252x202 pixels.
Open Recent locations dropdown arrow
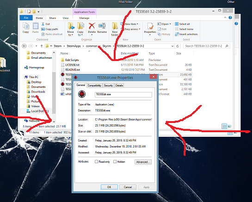click(x=37, y=46)
